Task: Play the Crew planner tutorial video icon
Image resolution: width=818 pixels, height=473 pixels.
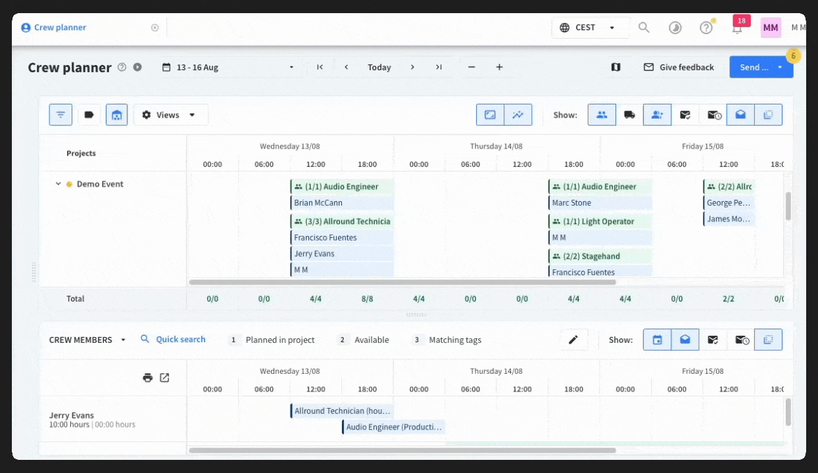Action: coord(137,67)
